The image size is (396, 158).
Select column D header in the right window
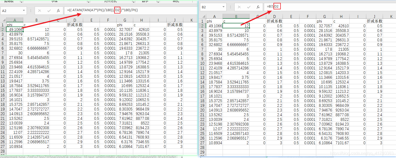pyautogui.click(x=275, y=16)
